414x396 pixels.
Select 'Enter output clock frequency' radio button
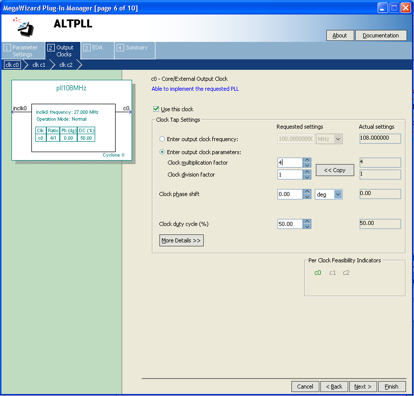[162, 139]
